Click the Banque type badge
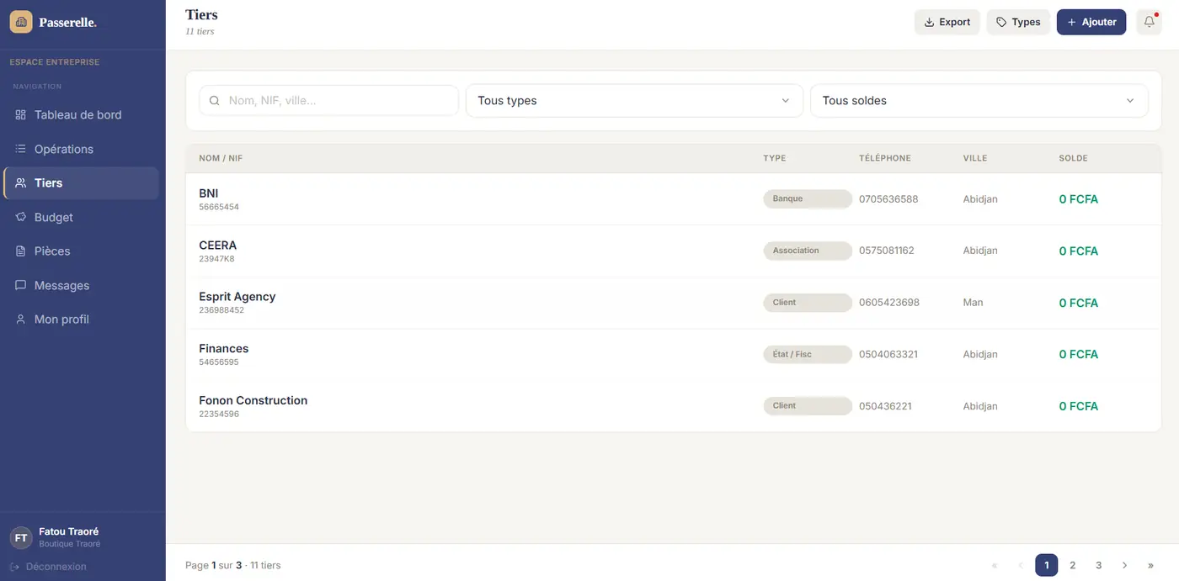The height and width of the screenshot is (581, 1179). [808, 199]
